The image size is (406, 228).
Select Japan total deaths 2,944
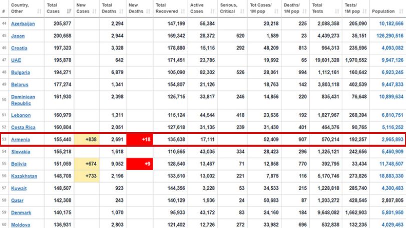tap(117, 35)
